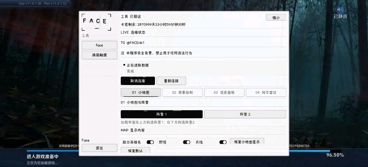Screen dimensions: 368x167
Task: Select 阵营 1 option
Action: click(162, 114)
